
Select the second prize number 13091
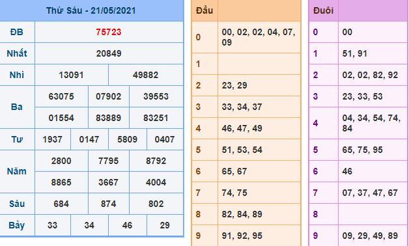point(71,75)
